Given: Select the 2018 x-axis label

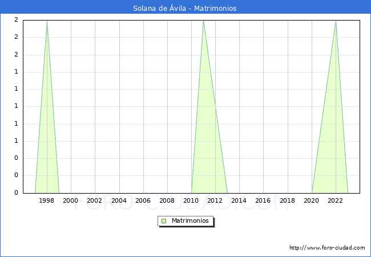Looking at the screenshot, I should coord(288,200).
